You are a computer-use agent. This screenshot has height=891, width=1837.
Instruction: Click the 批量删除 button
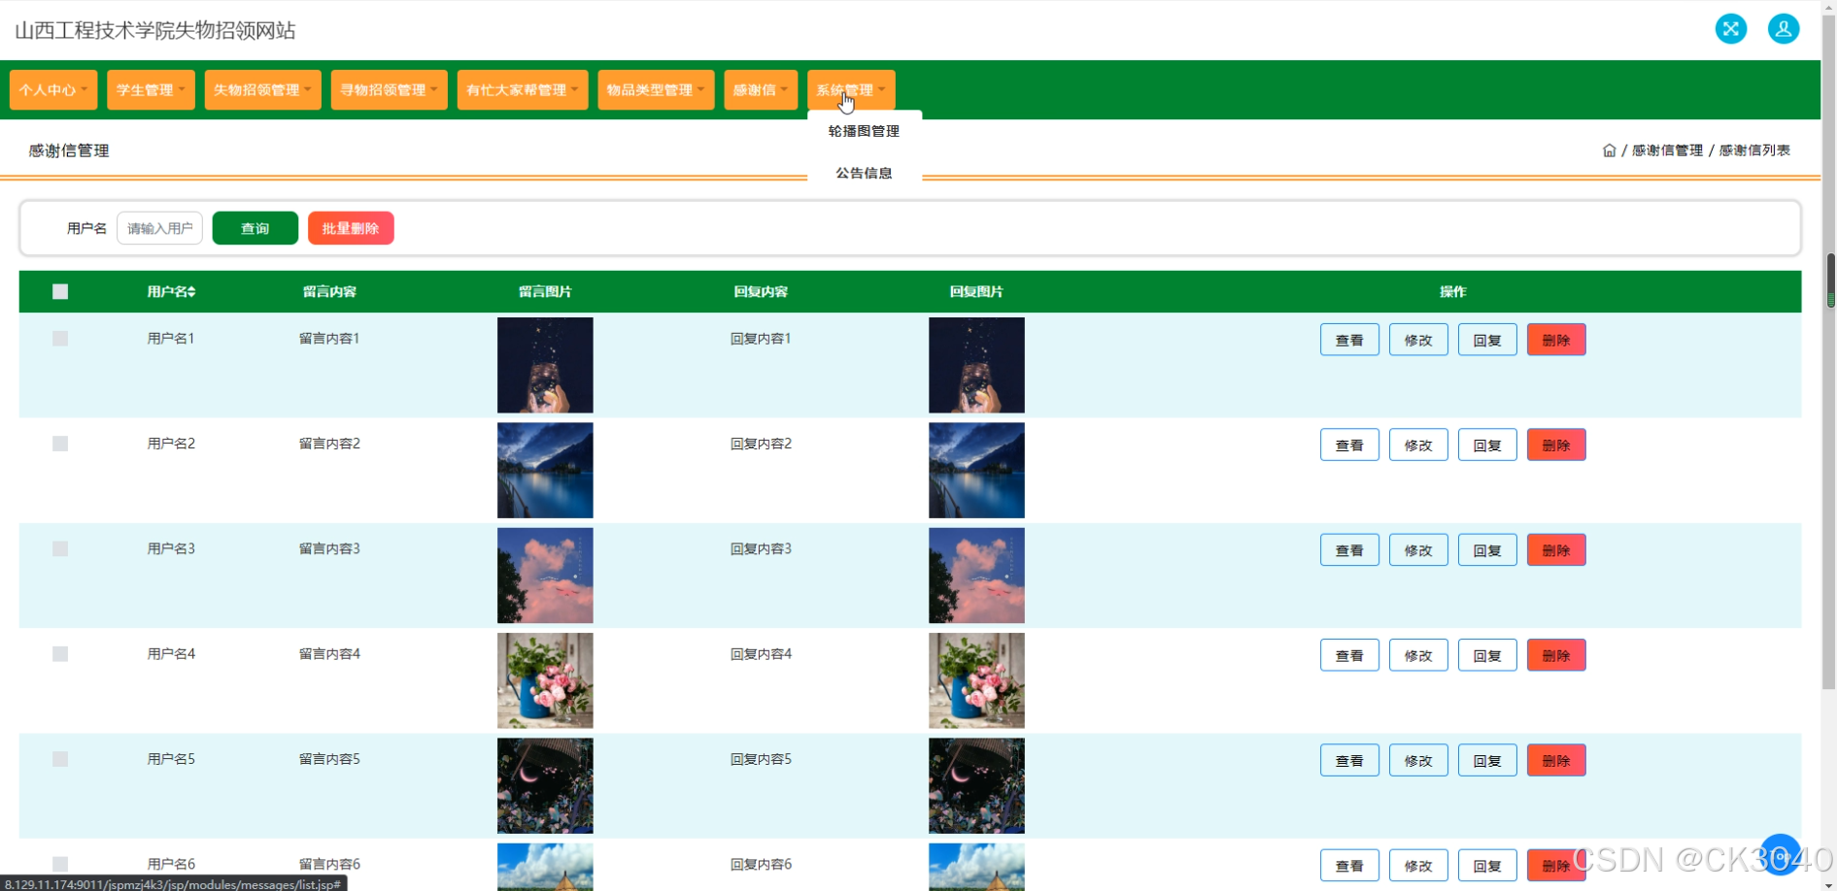click(x=351, y=228)
